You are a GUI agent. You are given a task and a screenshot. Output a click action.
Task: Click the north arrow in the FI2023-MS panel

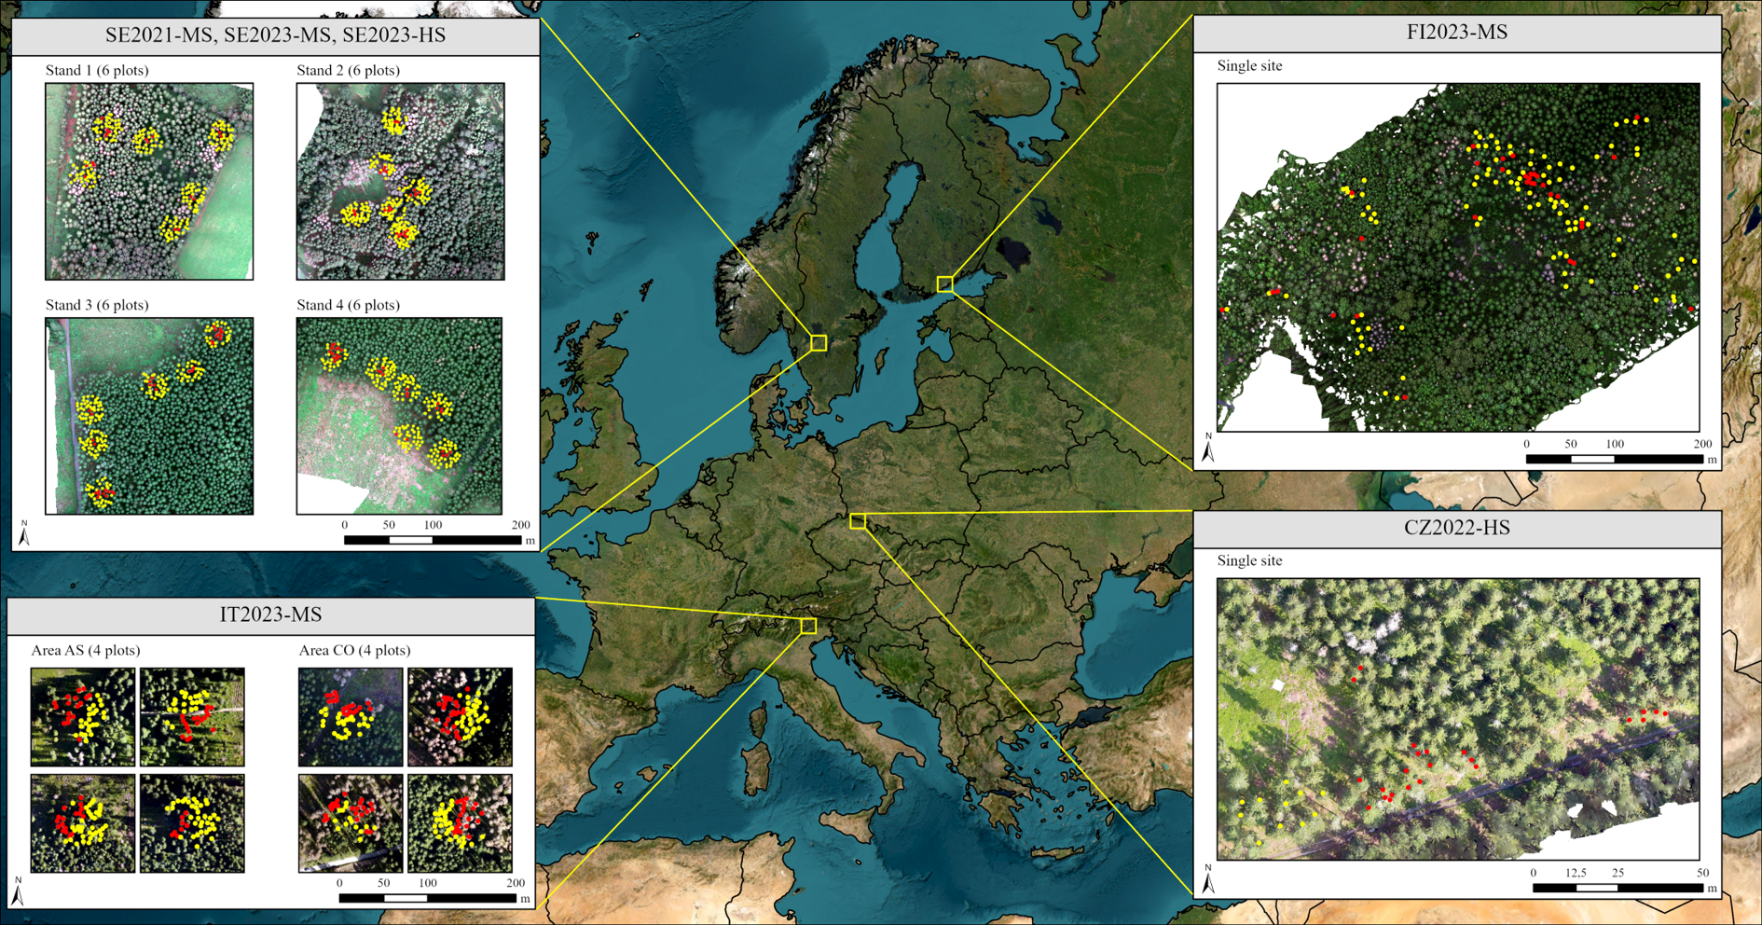[x=1208, y=448]
